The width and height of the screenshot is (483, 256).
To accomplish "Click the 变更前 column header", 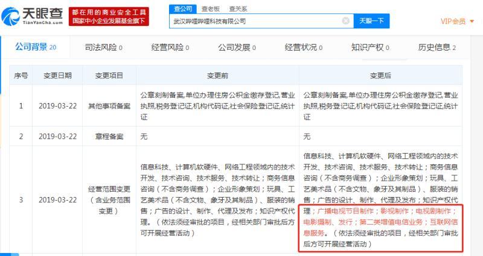I will (217, 75).
